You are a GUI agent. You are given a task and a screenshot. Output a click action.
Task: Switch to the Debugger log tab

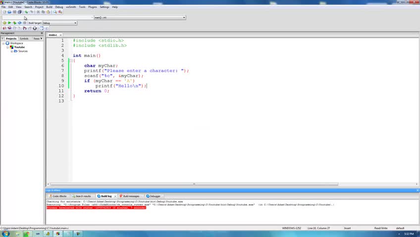coord(154,196)
